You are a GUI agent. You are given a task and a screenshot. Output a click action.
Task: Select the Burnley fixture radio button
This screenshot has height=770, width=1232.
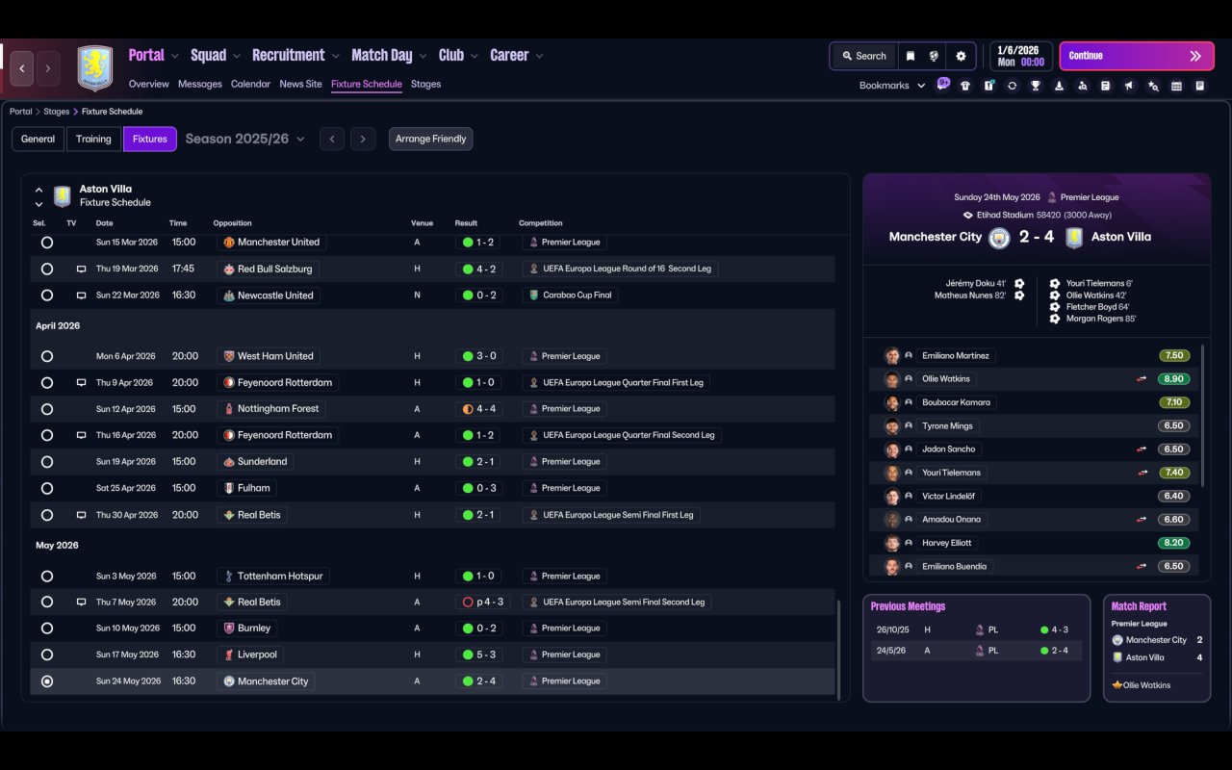[47, 629]
